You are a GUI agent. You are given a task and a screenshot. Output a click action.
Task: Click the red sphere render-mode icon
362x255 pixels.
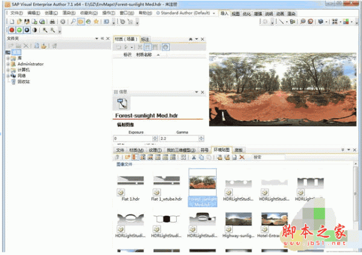[12, 30]
